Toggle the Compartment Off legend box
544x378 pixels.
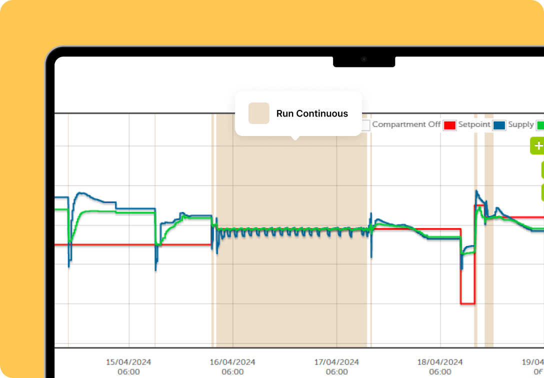pyautogui.click(x=365, y=125)
